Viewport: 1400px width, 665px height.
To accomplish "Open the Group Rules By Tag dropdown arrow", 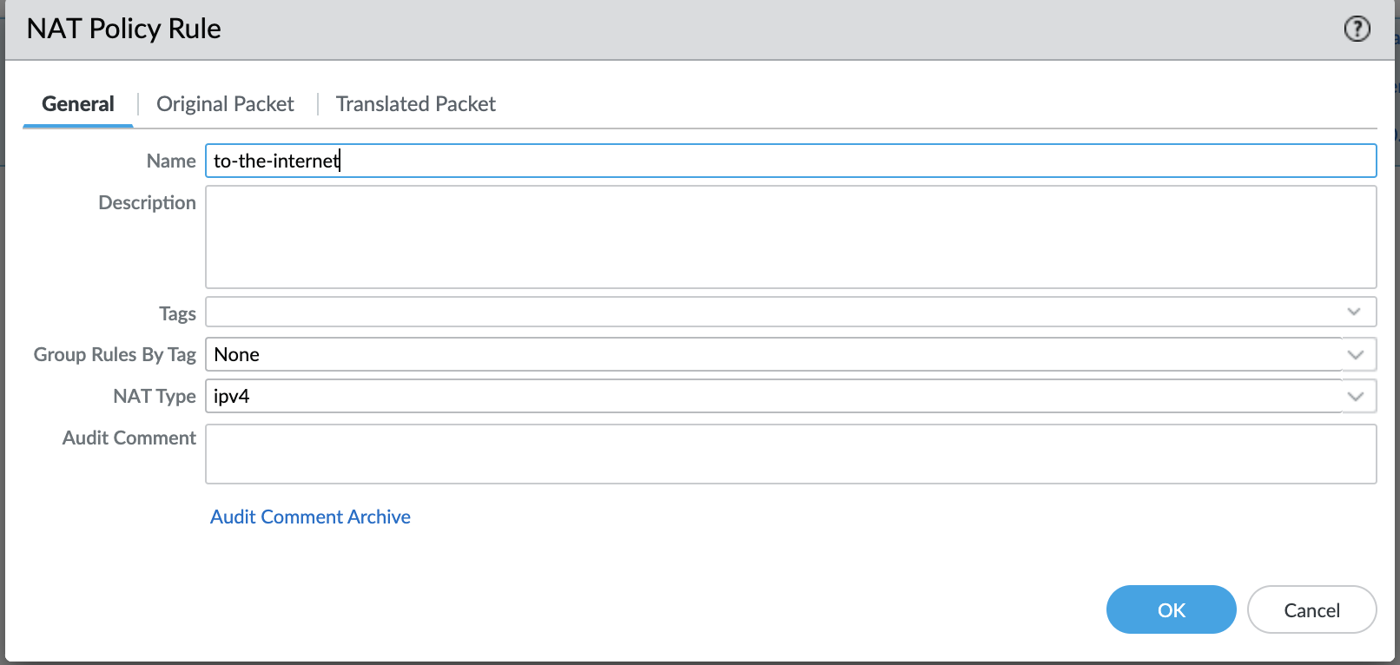I will pyautogui.click(x=1356, y=354).
